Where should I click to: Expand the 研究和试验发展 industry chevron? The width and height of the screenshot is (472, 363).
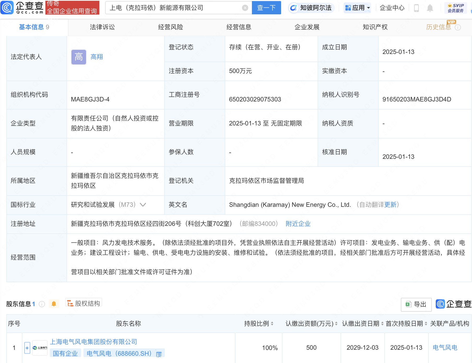coord(143,205)
